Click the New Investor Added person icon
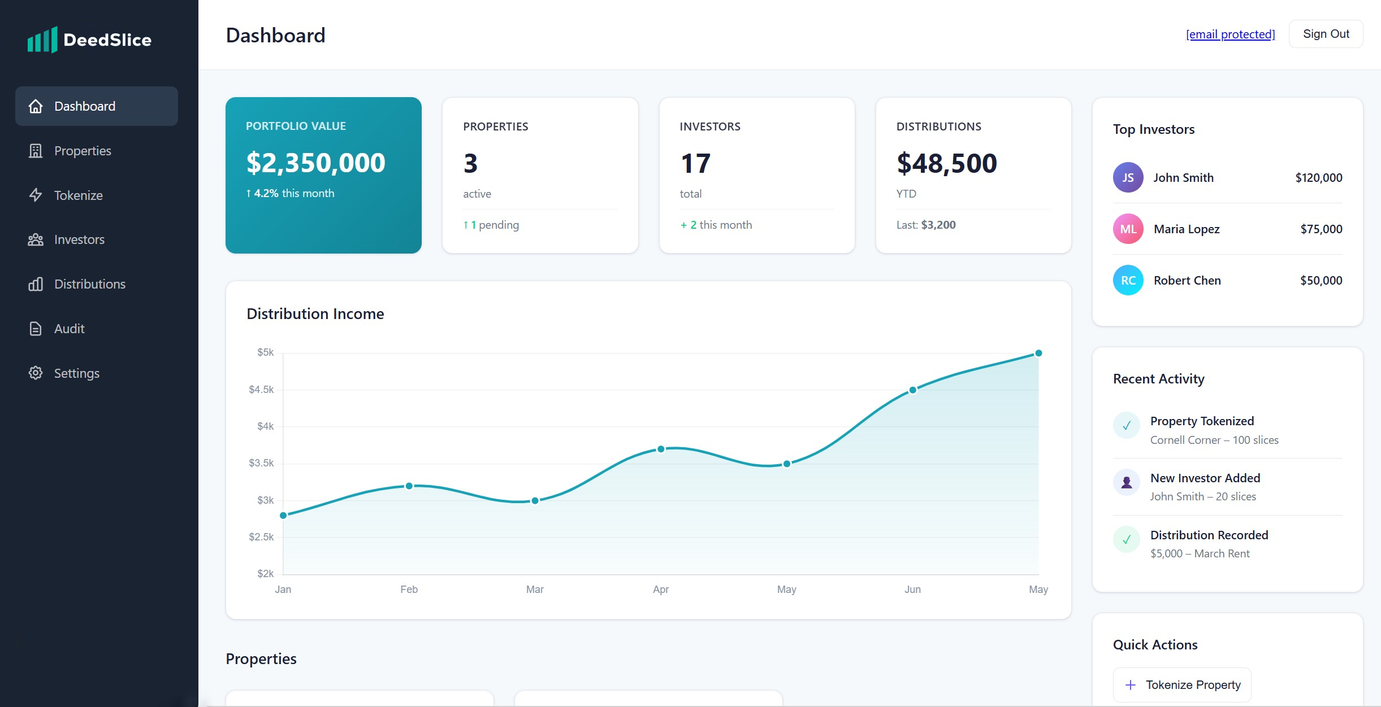This screenshot has height=707, width=1381. [x=1127, y=482]
